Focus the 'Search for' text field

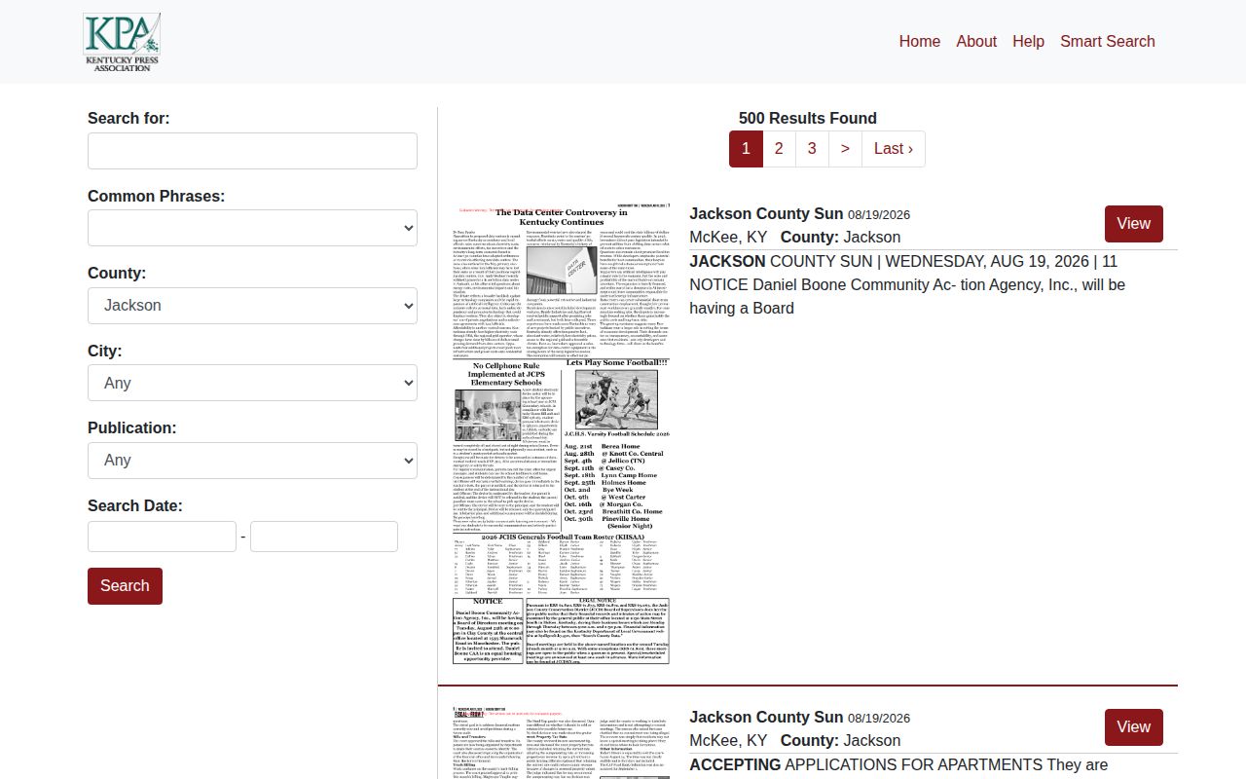pos(252,151)
